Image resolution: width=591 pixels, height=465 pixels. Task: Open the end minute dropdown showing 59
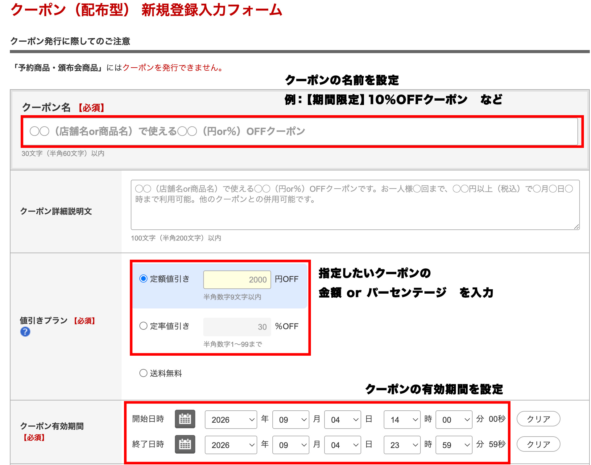coord(454,445)
